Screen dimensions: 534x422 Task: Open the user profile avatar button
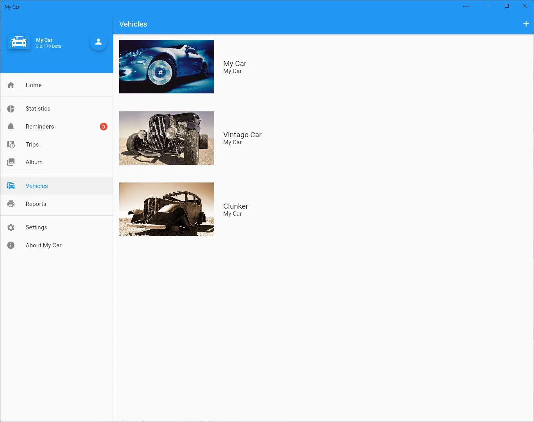click(x=99, y=41)
